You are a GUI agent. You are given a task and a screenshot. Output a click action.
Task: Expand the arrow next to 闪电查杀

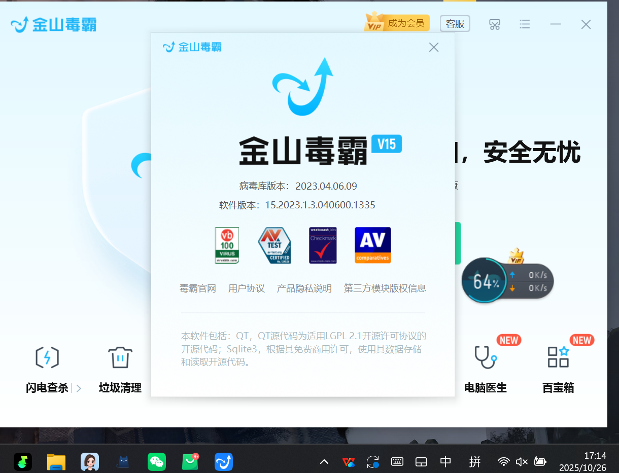(x=79, y=388)
